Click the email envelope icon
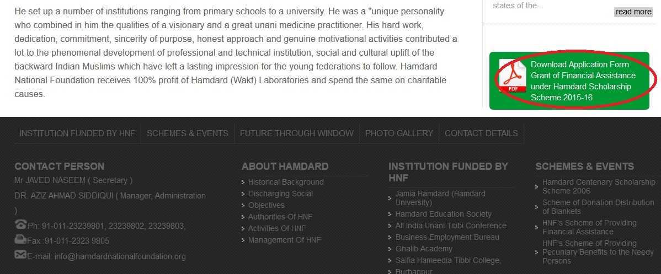This screenshot has width=661, height=274. pos(20,255)
